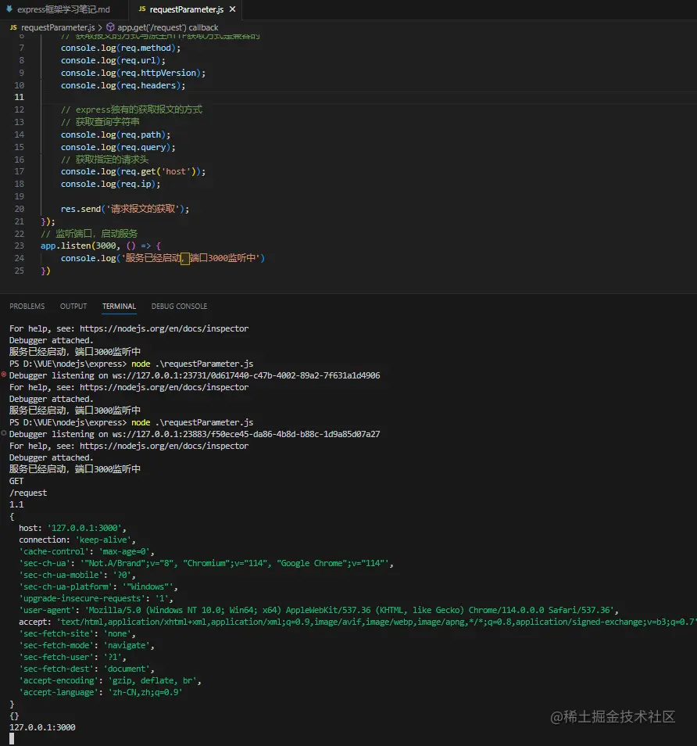697x746 pixels.
Task: Click the '/request' output line in terminal
Action: pos(28,493)
